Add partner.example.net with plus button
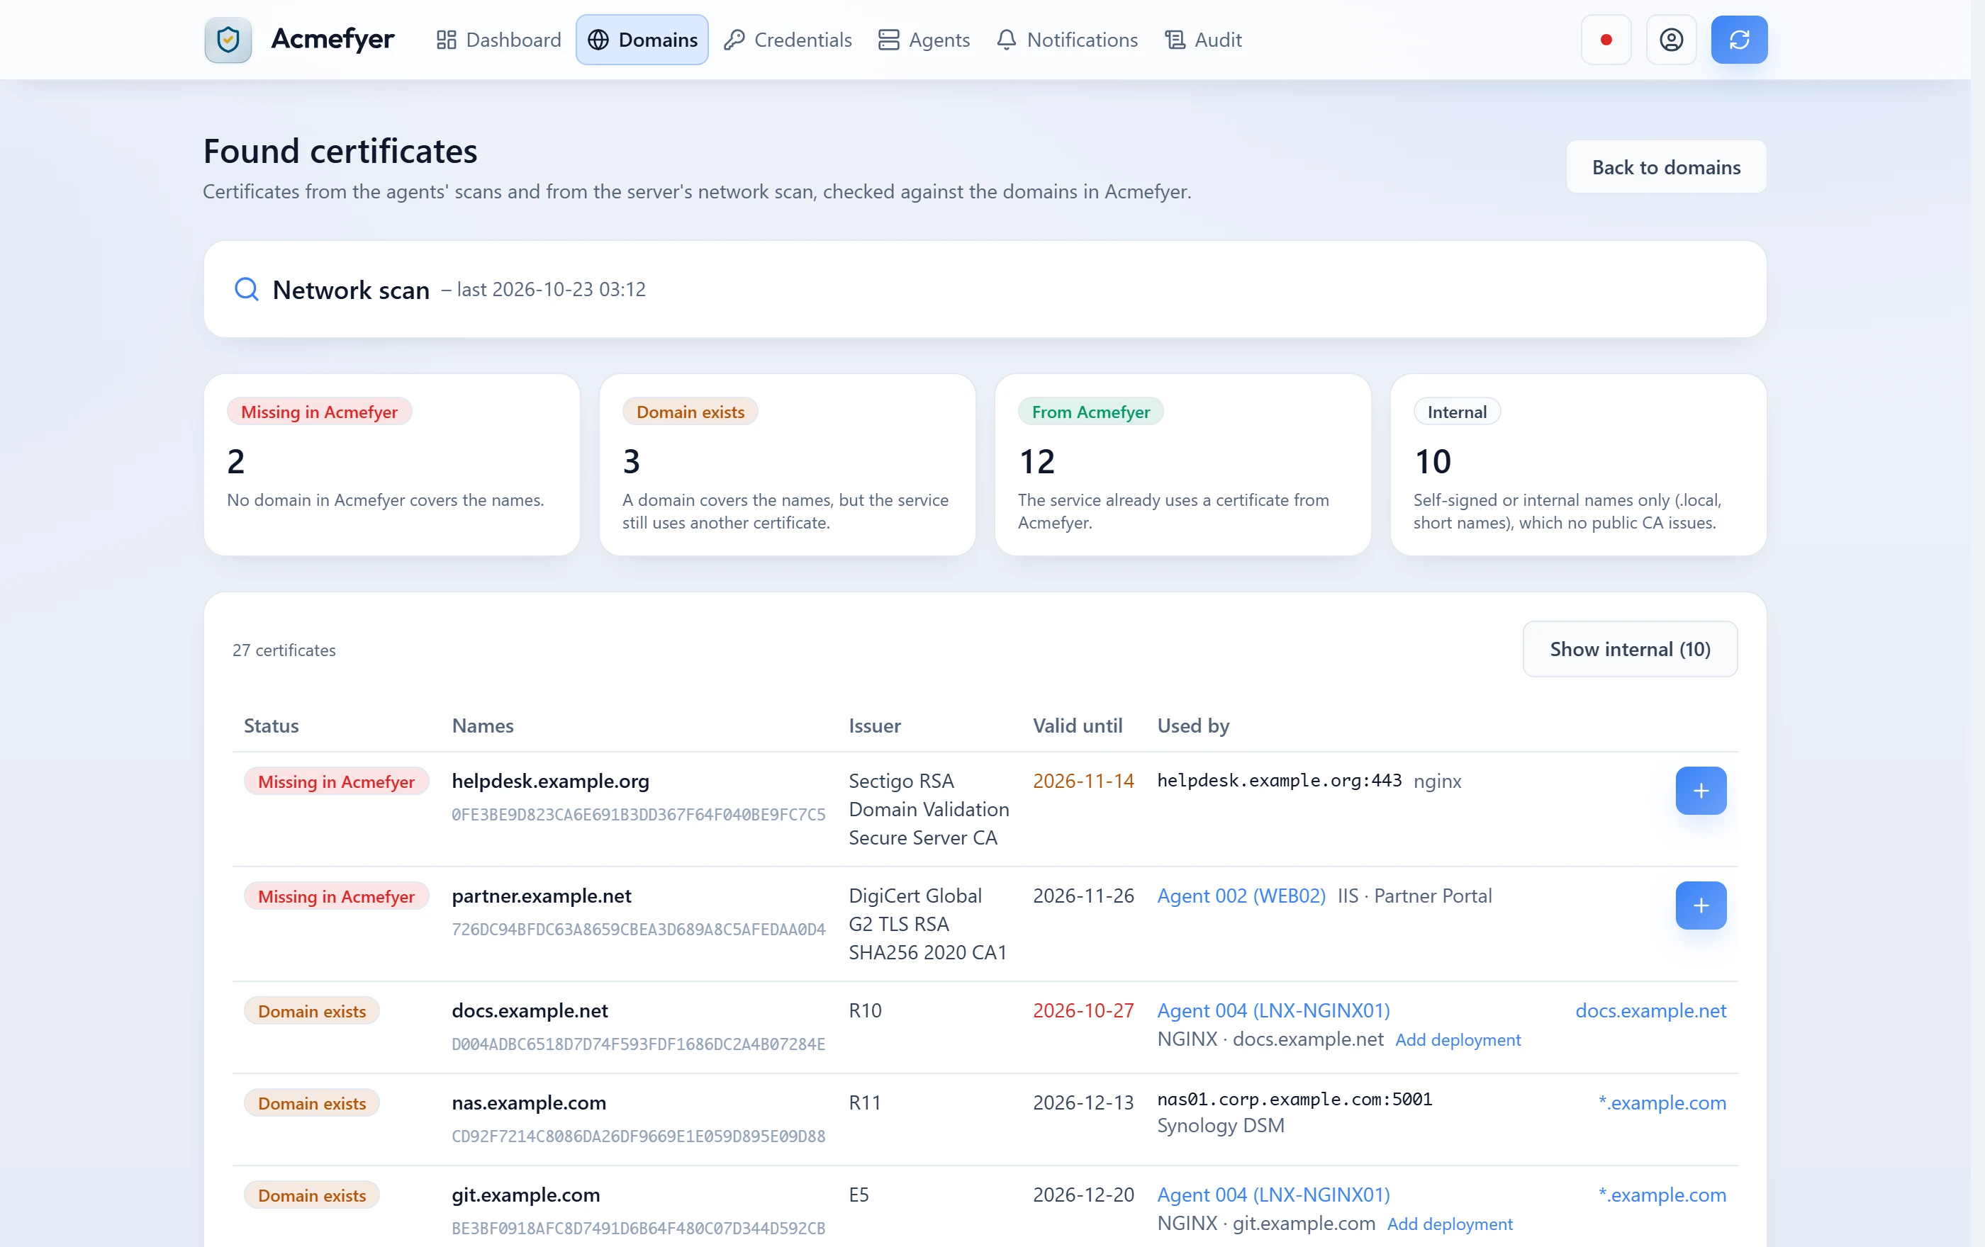The height and width of the screenshot is (1247, 1985). tap(1701, 906)
